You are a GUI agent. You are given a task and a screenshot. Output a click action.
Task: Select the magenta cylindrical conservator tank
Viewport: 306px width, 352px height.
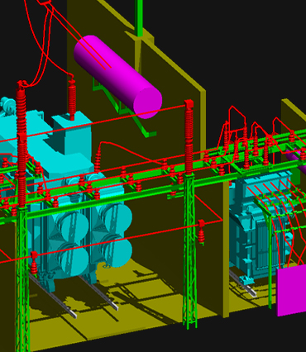tap(117, 77)
